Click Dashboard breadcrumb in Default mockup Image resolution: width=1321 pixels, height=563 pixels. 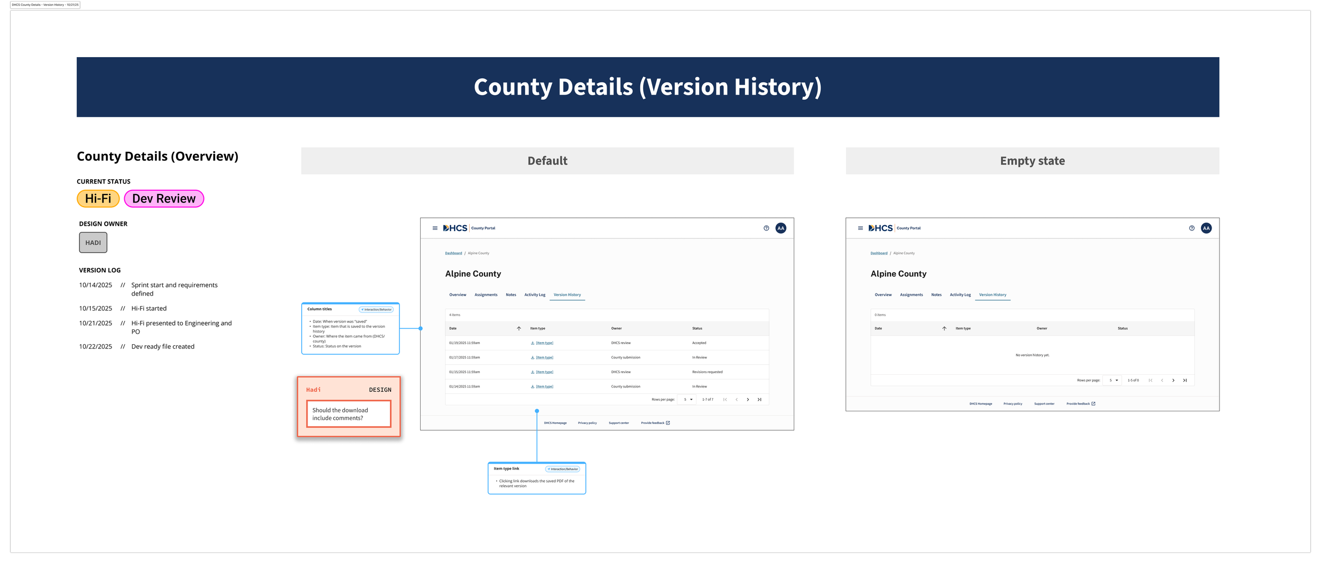pyautogui.click(x=453, y=253)
